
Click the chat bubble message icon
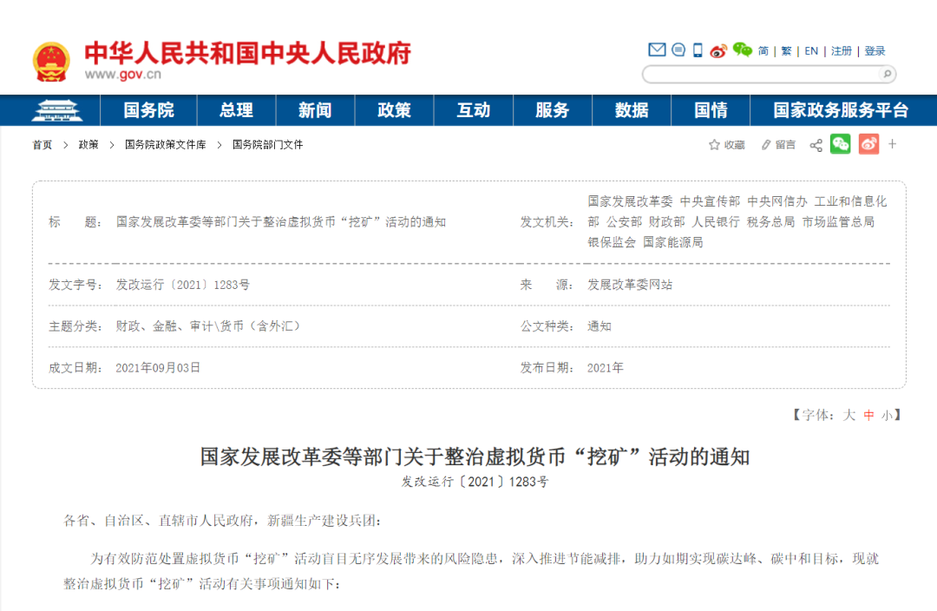click(x=678, y=49)
